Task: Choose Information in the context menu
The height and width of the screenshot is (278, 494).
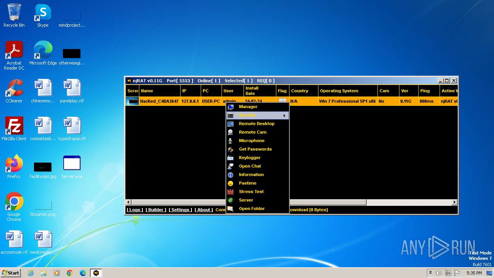Action: (x=257, y=175)
